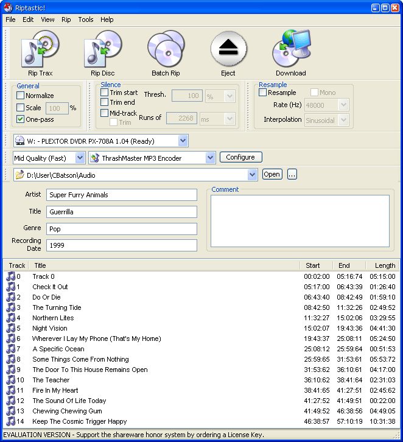Open the File menu
Viewport: 403px width, 442px height.
(x=10, y=19)
